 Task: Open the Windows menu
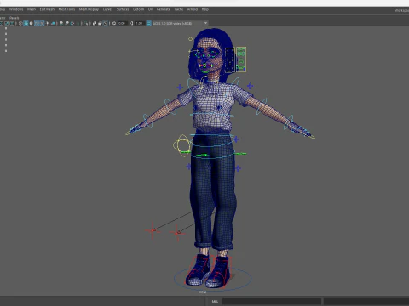[x=16, y=9]
